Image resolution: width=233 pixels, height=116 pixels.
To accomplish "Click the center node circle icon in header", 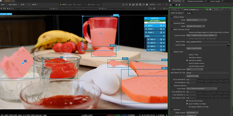I will pyautogui.click(x=174, y=10).
